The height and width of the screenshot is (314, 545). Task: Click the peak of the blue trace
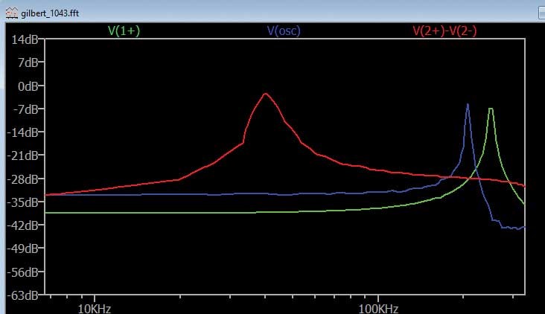pyautogui.click(x=468, y=104)
